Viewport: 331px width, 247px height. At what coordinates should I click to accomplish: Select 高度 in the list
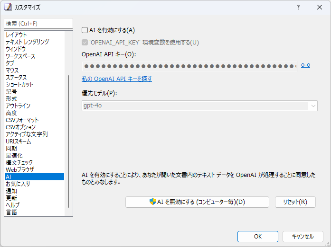34,113
